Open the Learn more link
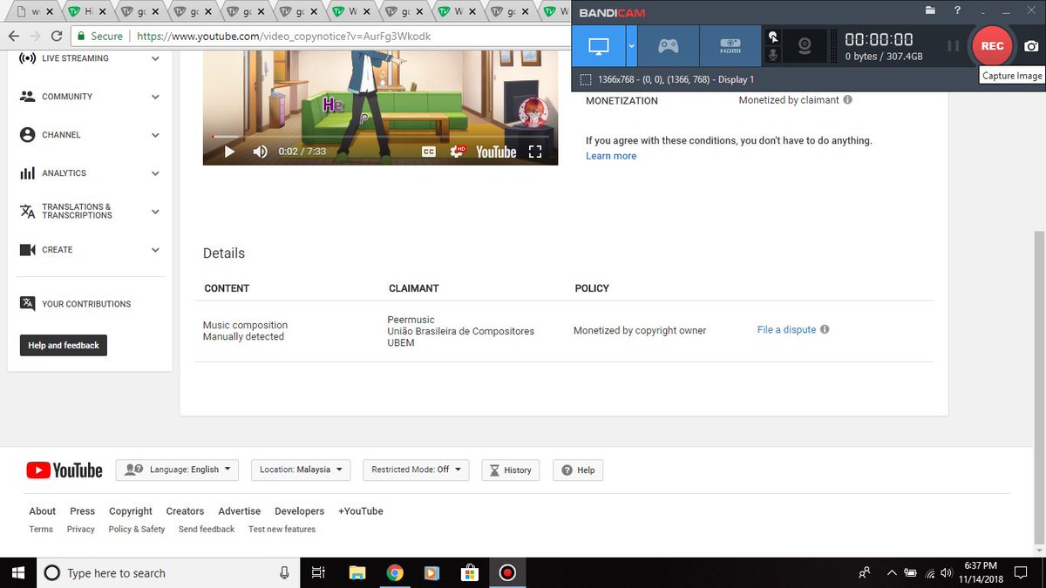Image resolution: width=1046 pixels, height=588 pixels. pos(611,156)
